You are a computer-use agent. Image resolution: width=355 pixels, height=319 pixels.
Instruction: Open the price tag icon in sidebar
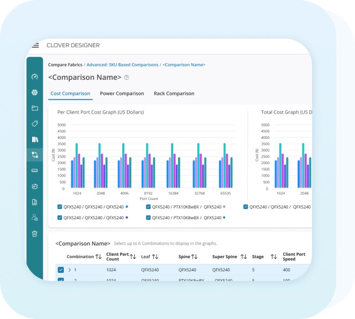pos(35,124)
